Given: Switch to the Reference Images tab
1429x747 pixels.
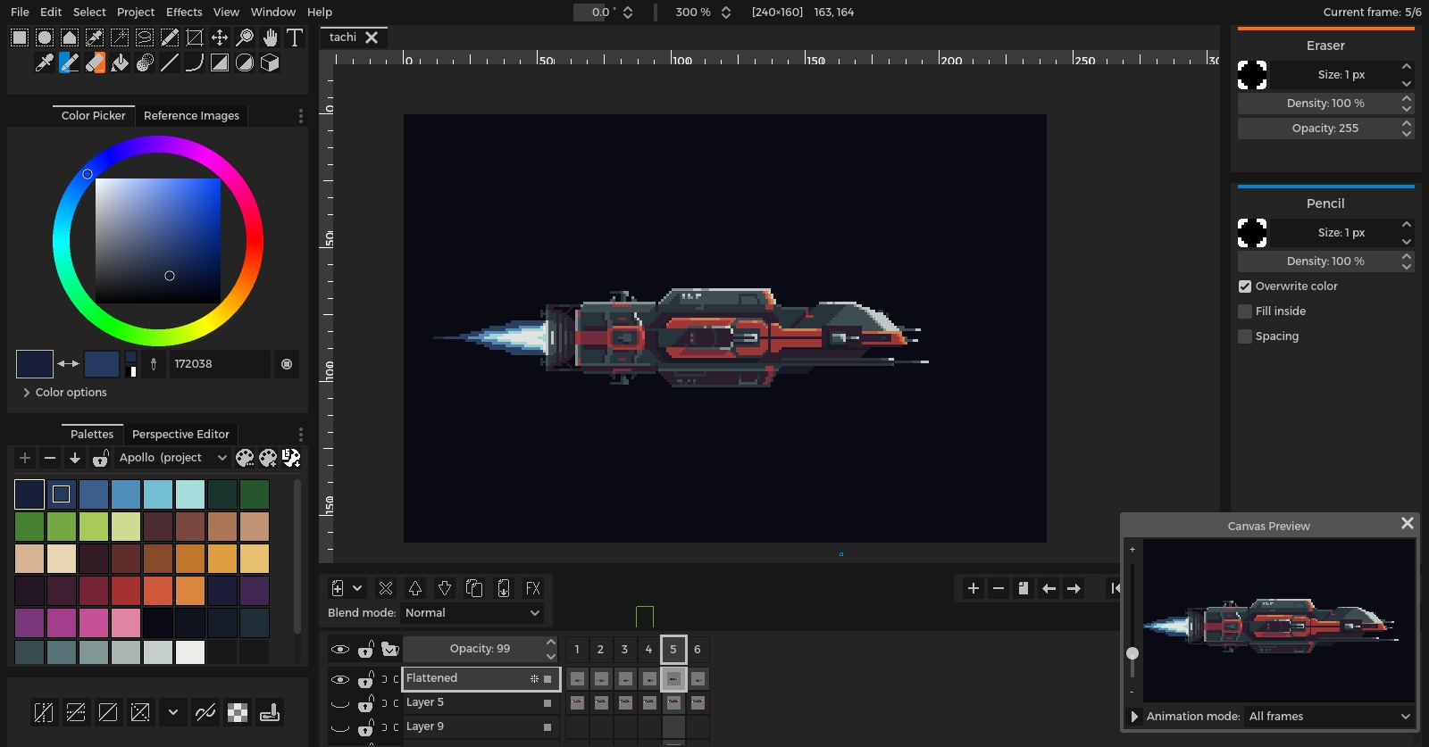Looking at the screenshot, I should click(191, 116).
